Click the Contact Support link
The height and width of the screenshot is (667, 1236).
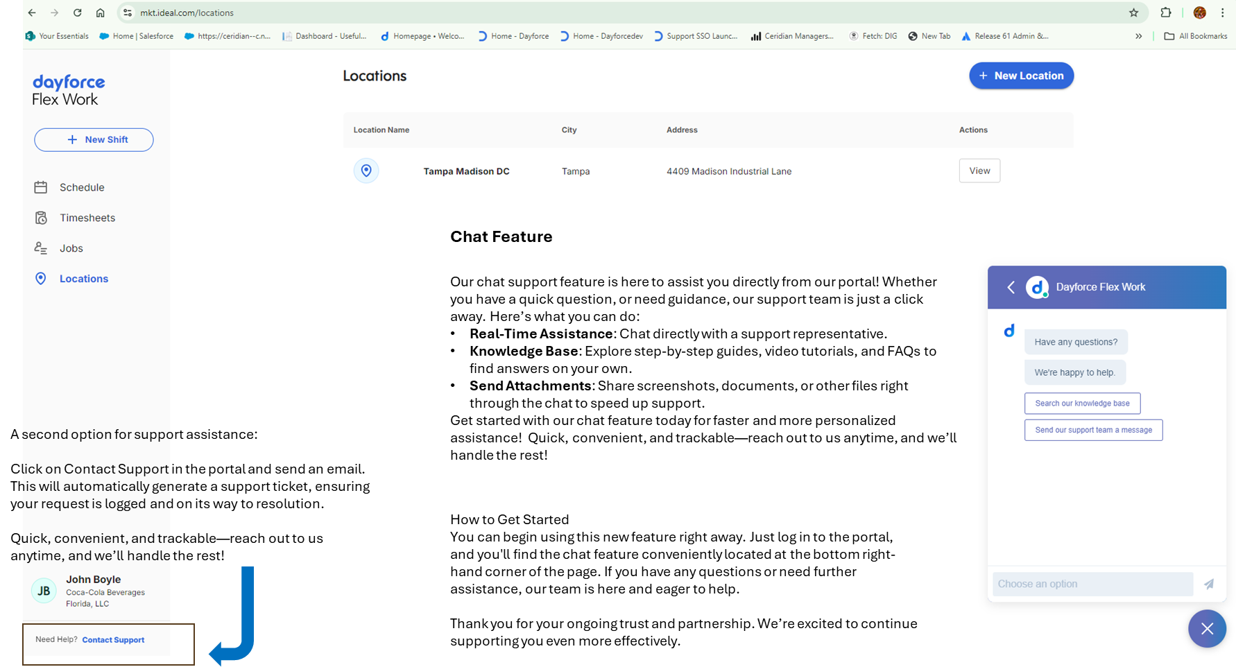click(x=113, y=640)
